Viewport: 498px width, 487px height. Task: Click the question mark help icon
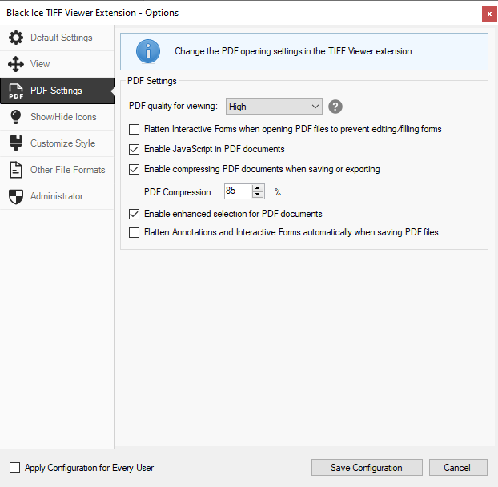click(335, 107)
